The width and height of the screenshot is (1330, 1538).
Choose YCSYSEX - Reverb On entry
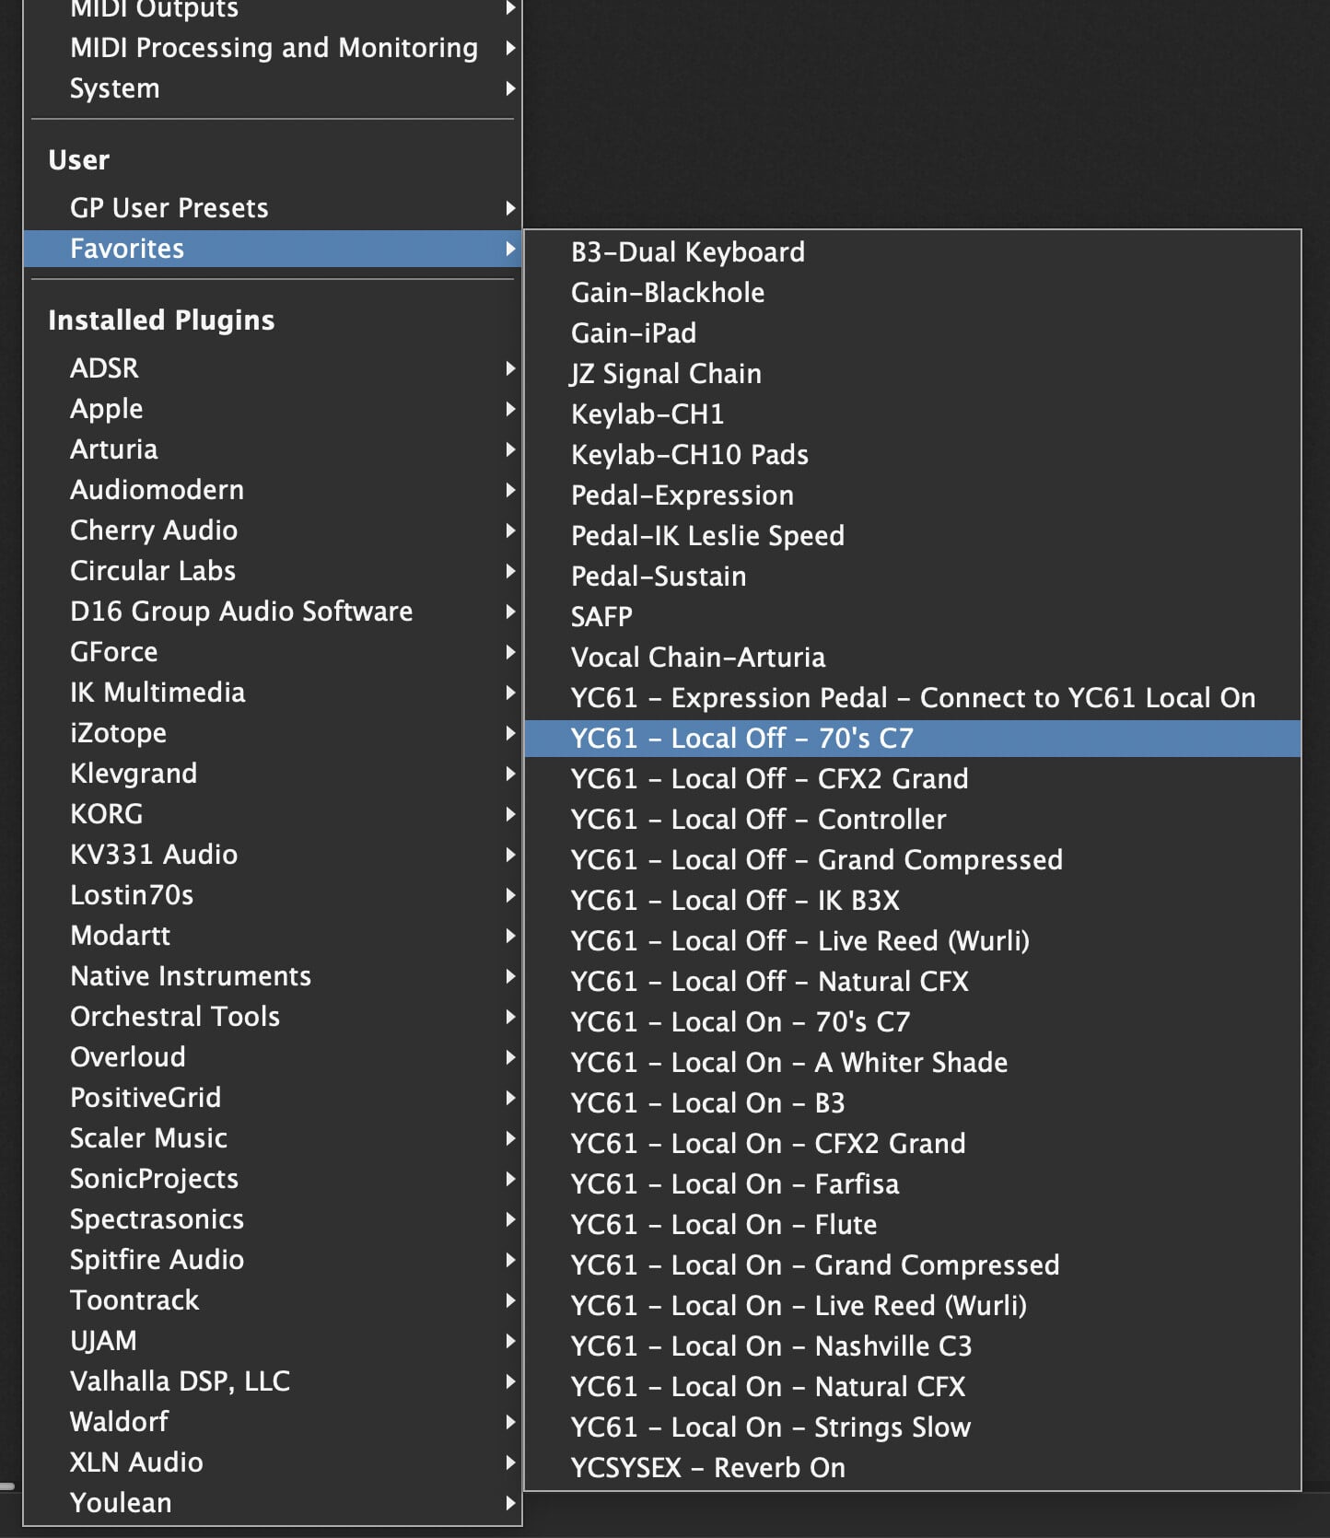point(707,1467)
